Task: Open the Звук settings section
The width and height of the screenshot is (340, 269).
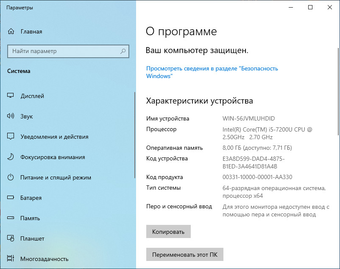Action: [26, 116]
